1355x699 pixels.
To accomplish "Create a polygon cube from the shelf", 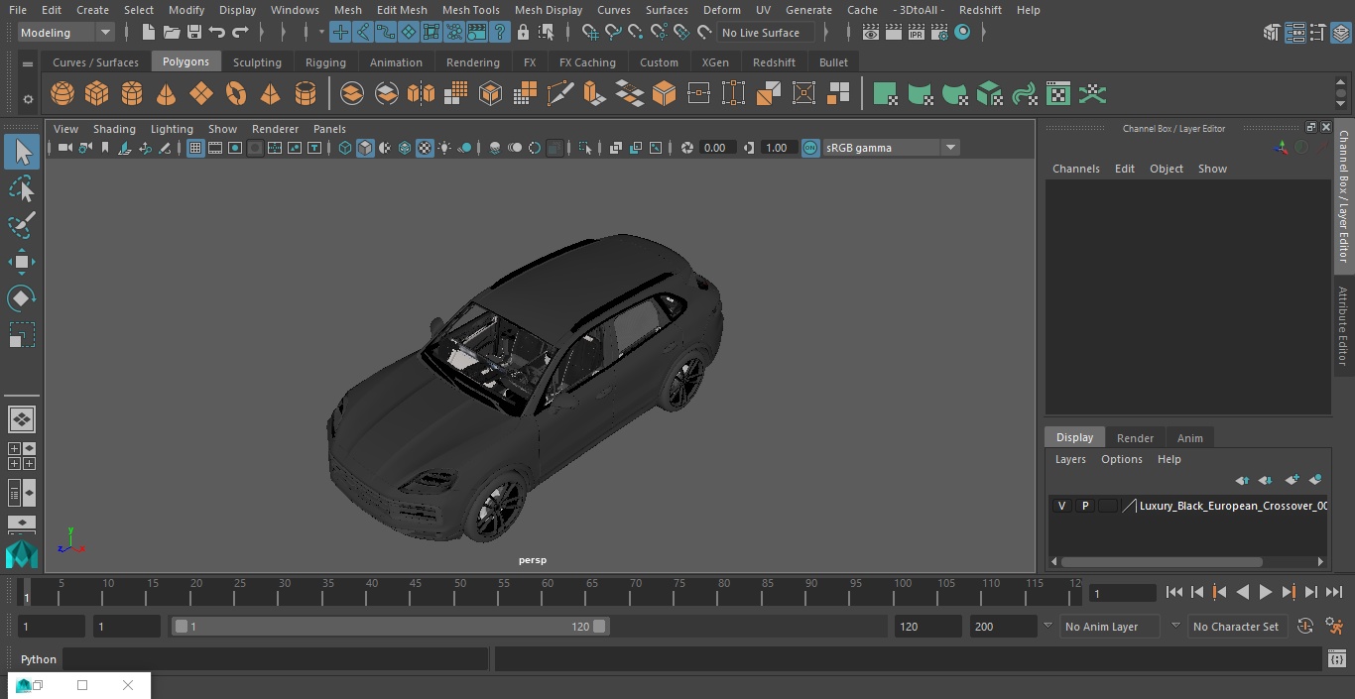I will 97,94.
